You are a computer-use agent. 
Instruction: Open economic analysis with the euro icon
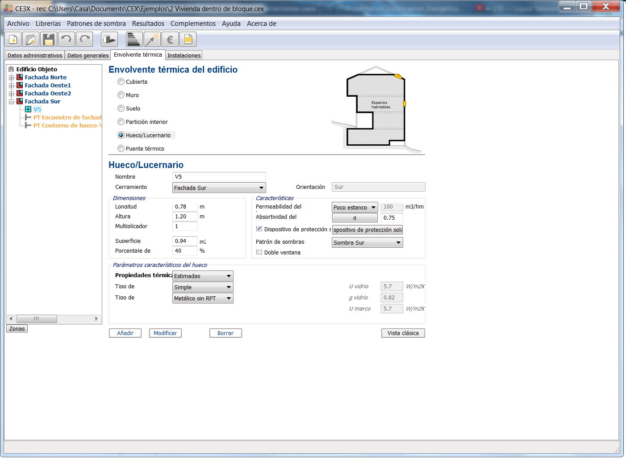170,40
